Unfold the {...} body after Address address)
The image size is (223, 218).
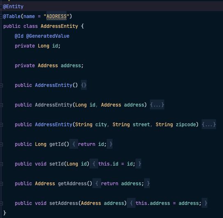point(157,105)
